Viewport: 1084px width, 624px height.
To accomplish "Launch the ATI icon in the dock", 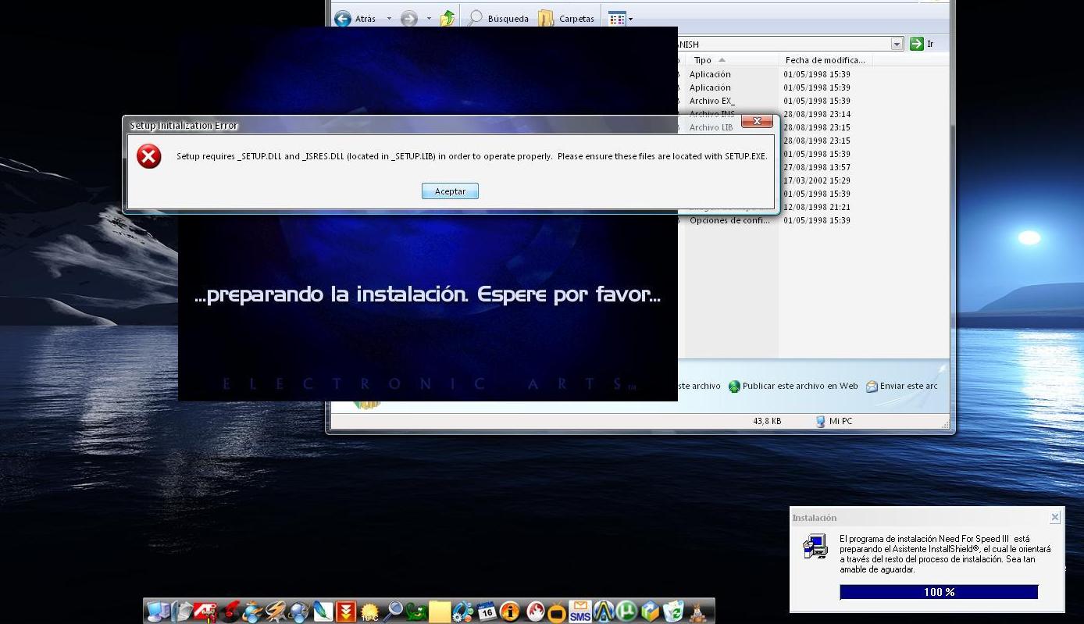I will point(205,612).
